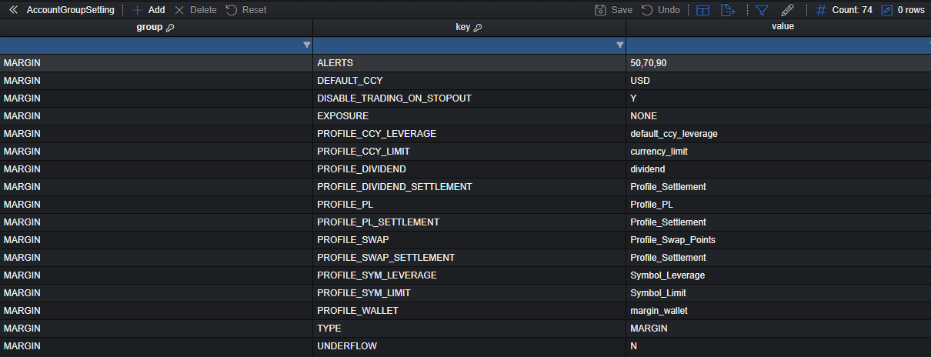Viewport: 931px width, 357px height.
Task: Select N value in UNDERFLOW row
Action: (779, 346)
